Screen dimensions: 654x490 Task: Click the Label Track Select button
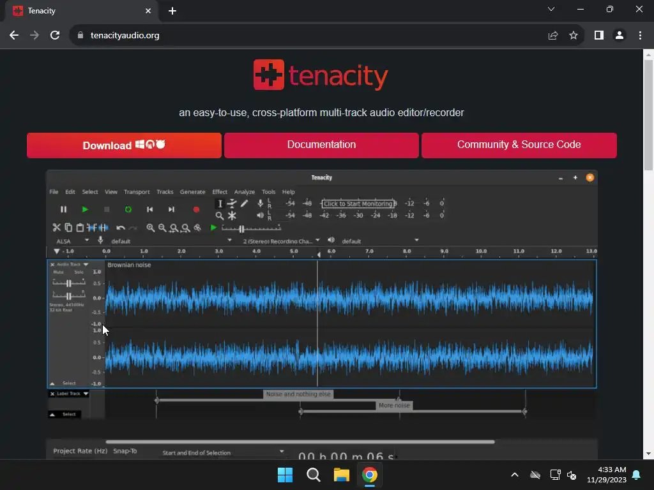(69, 415)
